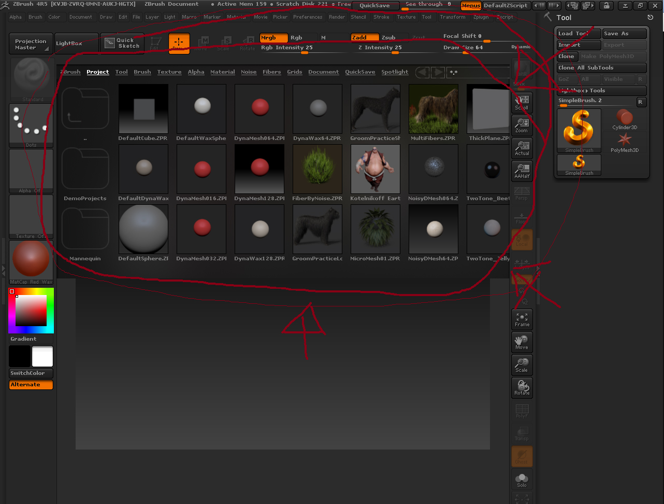Click the SwitchColor button
Screen dimensions: 664x504
[x=31, y=373]
